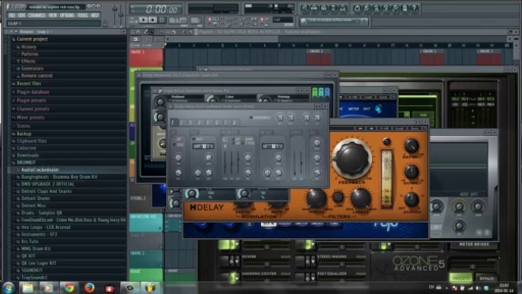Click the online news panel
Viewport: 522px width, 294px height.
click(x=334, y=21)
